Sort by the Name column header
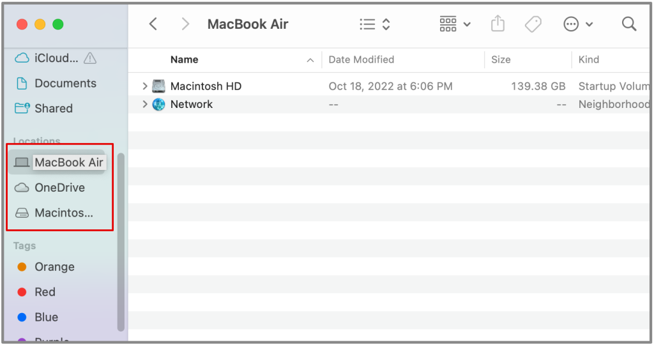The height and width of the screenshot is (345, 654). [x=185, y=59]
